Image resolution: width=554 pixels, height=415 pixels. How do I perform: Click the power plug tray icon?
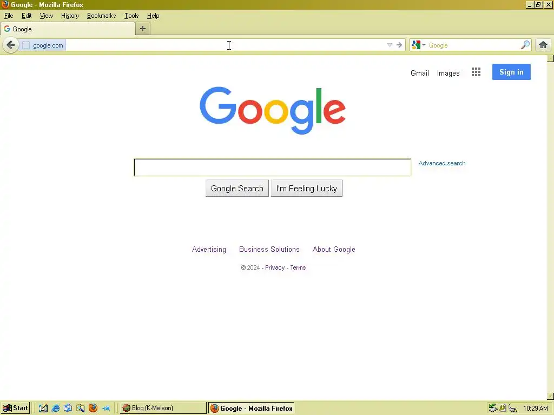pos(513,409)
